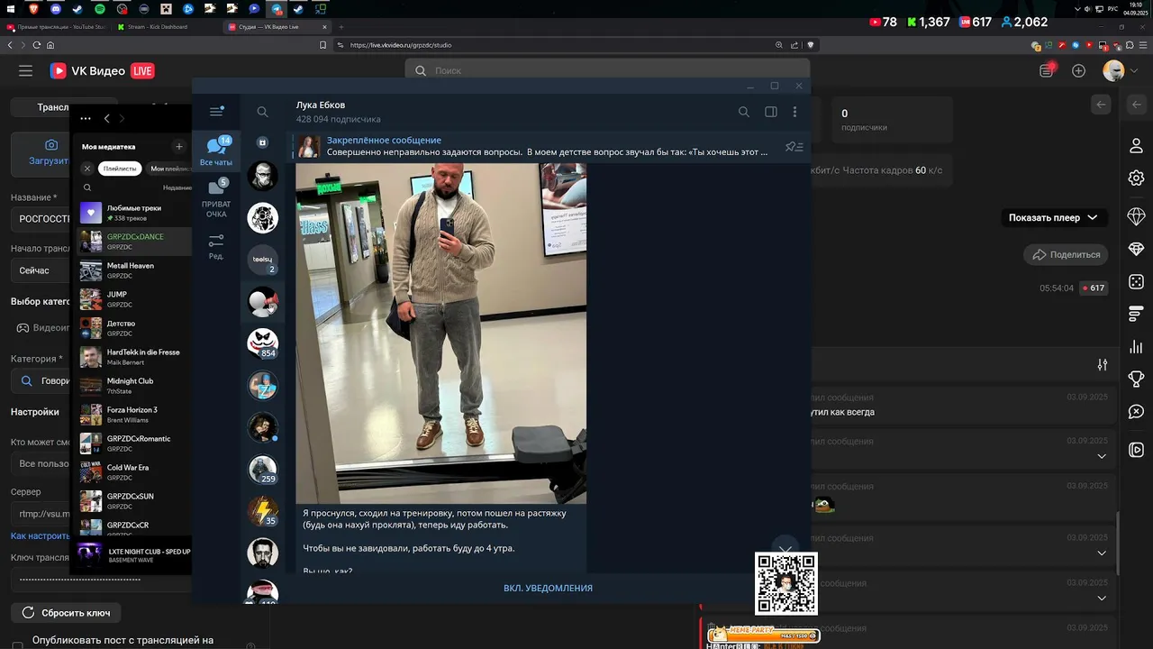Switch to Stream - Kick Dashboard tab
Screen dimensions: 1153x649
click(167, 27)
